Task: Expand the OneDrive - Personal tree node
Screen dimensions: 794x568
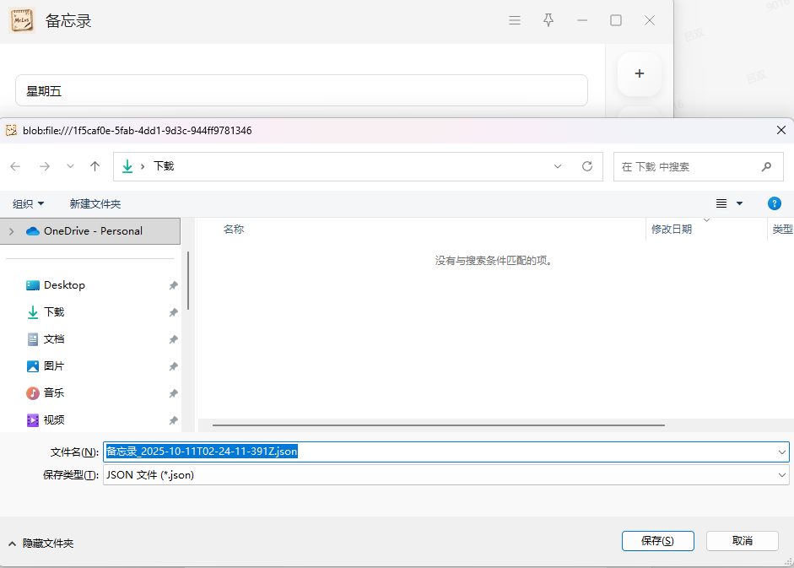Action: 11,230
